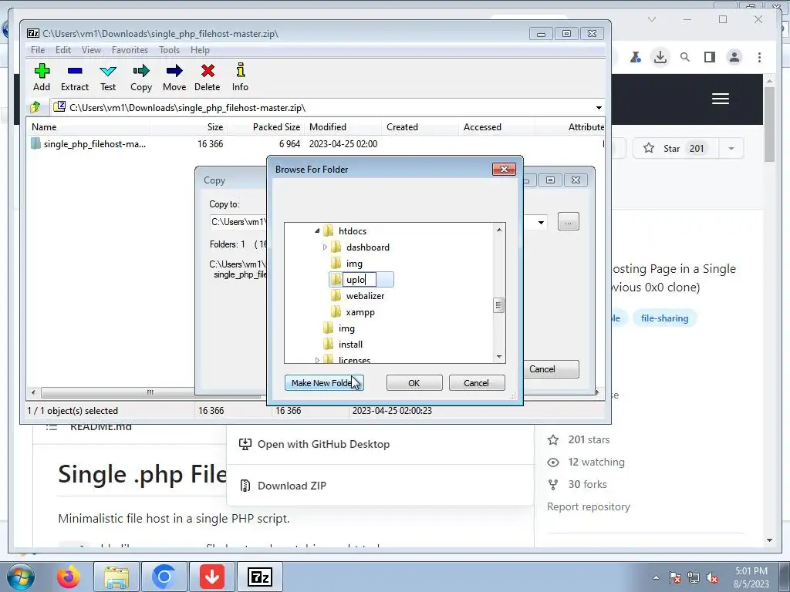Collapse the htdocs folder tree node

(317, 231)
